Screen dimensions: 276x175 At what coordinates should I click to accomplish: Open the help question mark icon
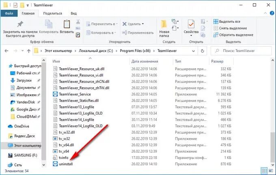[272, 13]
